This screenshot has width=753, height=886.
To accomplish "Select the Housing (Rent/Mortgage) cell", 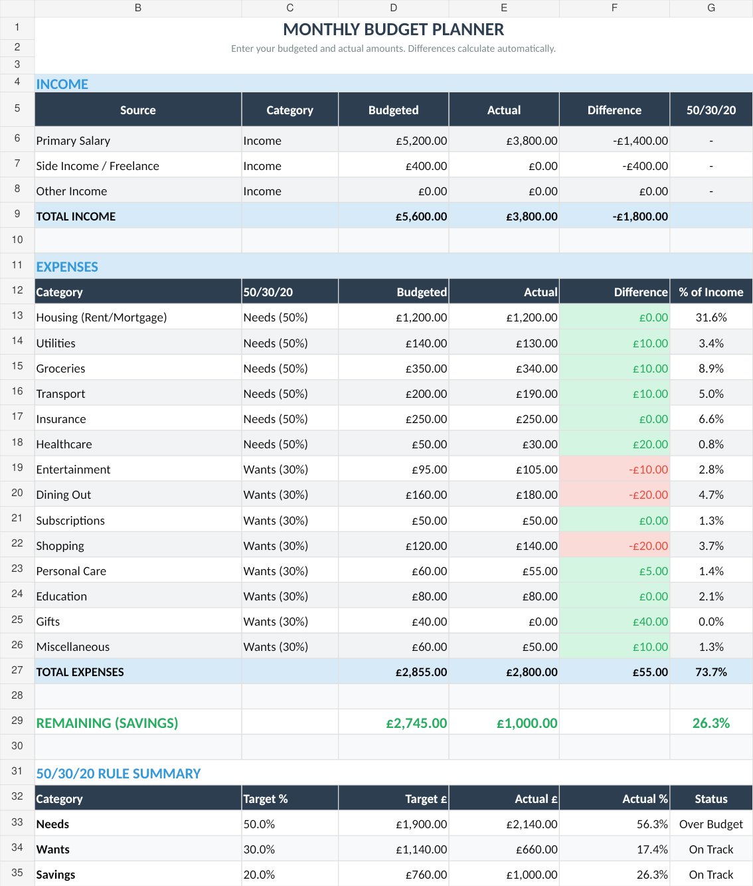I will 137,317.
